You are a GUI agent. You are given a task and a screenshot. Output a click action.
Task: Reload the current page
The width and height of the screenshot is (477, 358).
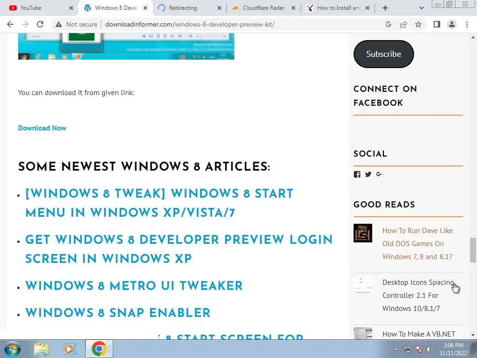click(40, 24)
